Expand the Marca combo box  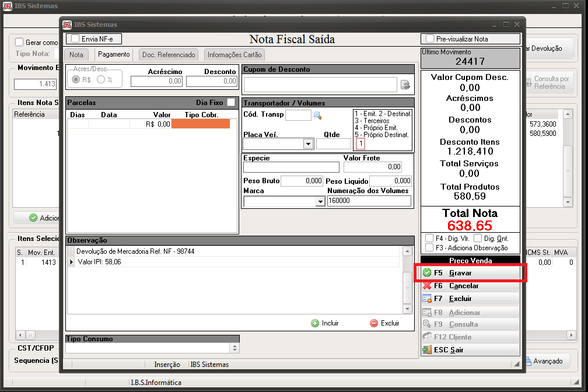pos(320,201)
